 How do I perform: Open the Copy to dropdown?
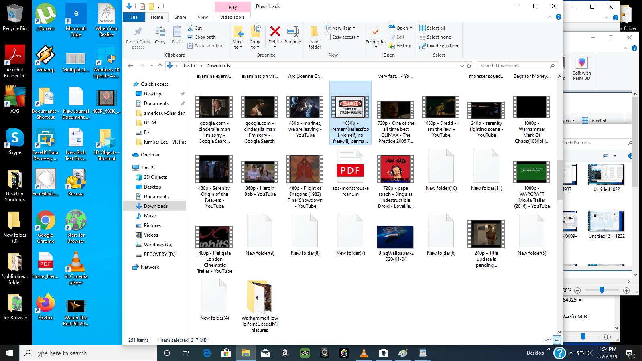(x=255, y=37)
